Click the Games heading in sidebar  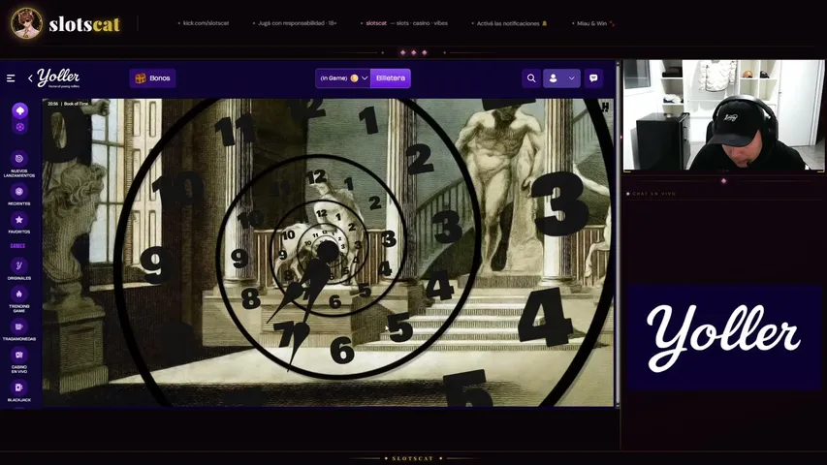pyautogui.click(x=17, y=246)
